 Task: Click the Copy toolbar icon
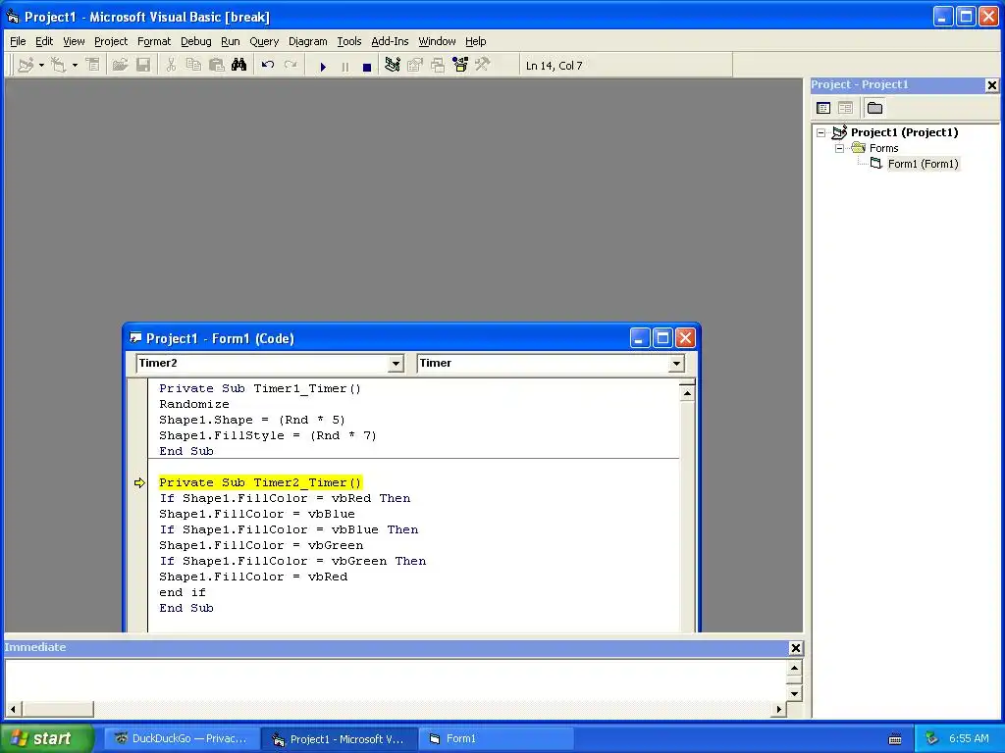(x=193, y=66)
